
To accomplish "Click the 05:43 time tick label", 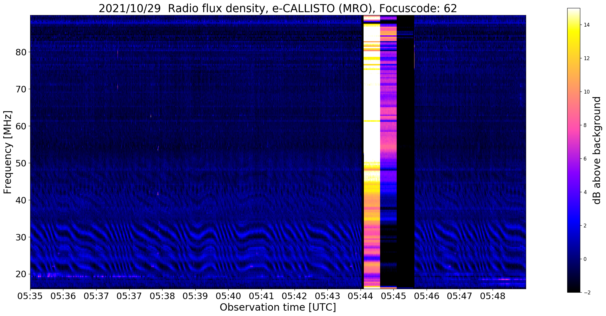I will [327, 296].
